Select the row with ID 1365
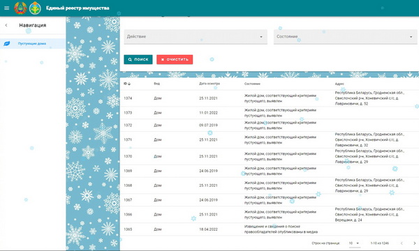419x251 pixels. click(270, 229)
